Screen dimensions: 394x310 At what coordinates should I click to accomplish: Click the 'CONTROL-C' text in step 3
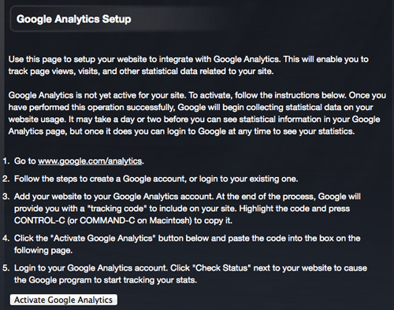click(x=39, y=220)
